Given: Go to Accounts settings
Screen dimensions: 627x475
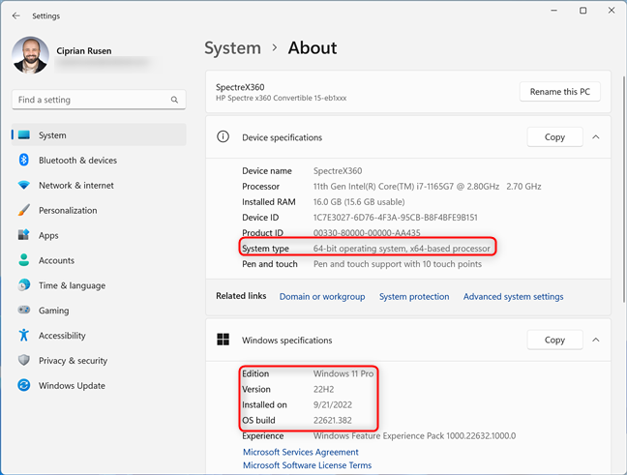Looking at the screenshot, I should (56, 260).
